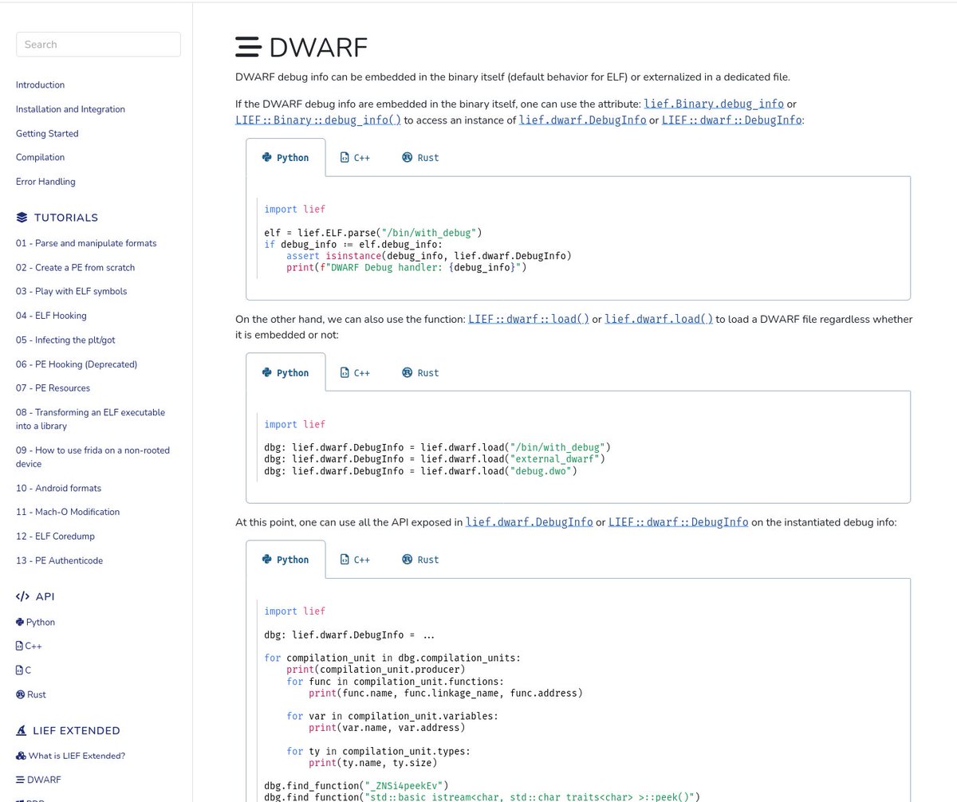Select DWARF entry in sidebar

(x=44, y=780)
